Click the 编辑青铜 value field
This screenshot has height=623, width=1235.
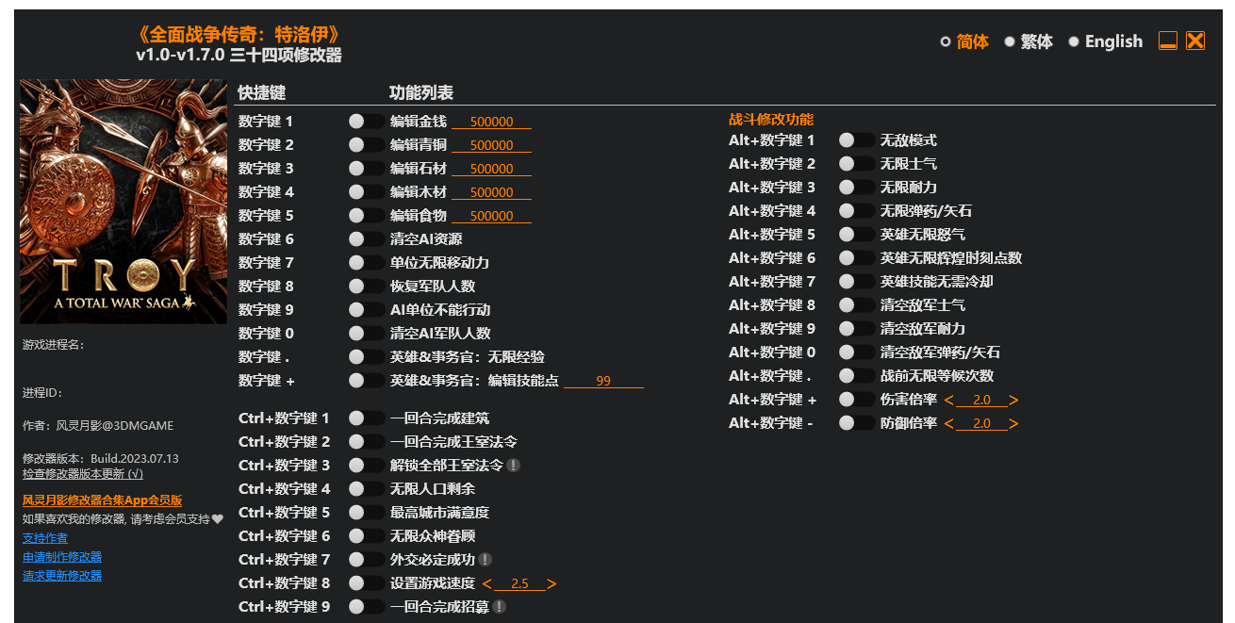(x=491, y=145)
